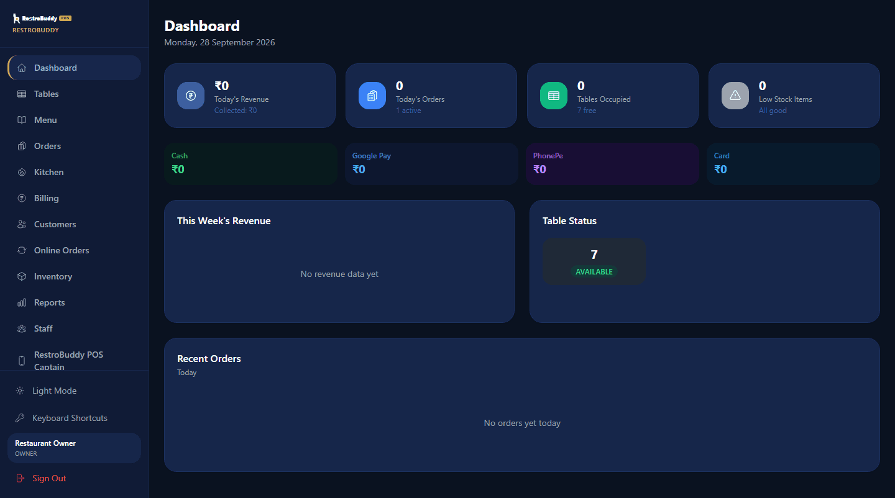Click the '7 free' tables text
This screenshot has height=498, width=895.
[587, 111]
